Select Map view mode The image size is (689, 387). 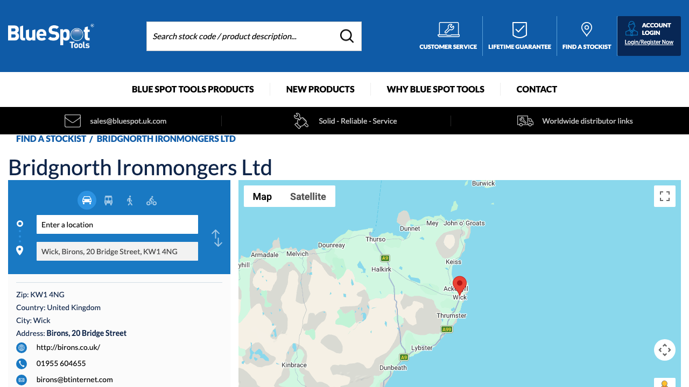click(x=262, y=196)
